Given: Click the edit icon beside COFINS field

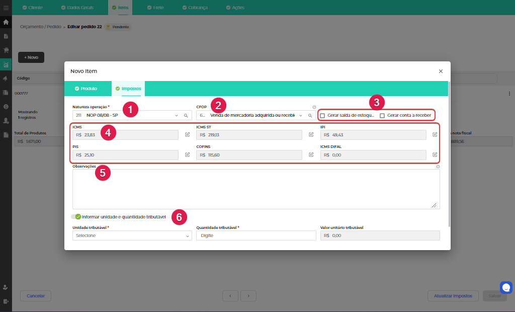Looking at the screenshot, I should coord(311,154).
